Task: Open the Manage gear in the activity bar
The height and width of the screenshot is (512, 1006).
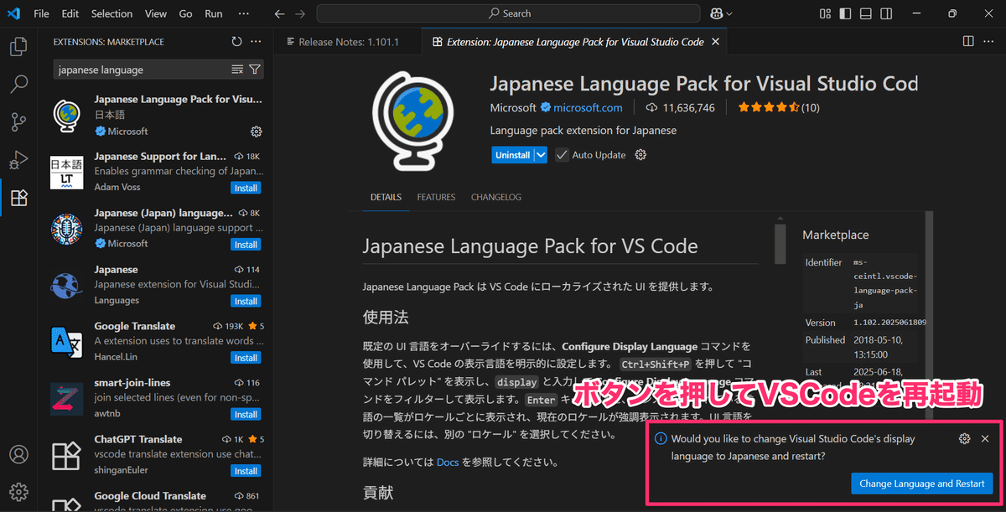Action: click(x=18, y=492)
